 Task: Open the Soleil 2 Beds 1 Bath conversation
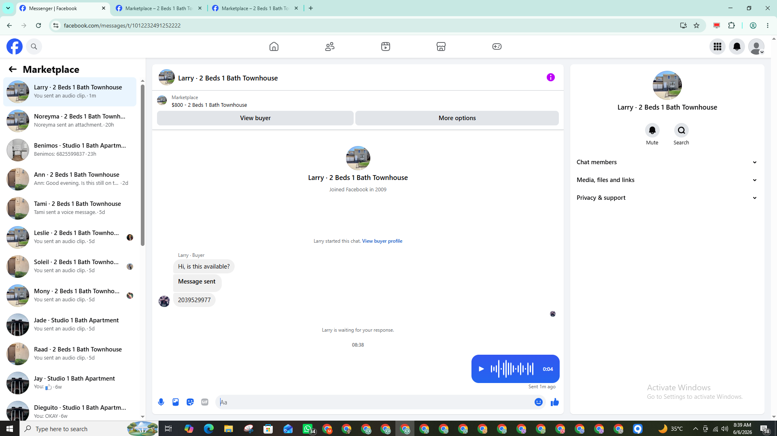click(x=70, y=267)
